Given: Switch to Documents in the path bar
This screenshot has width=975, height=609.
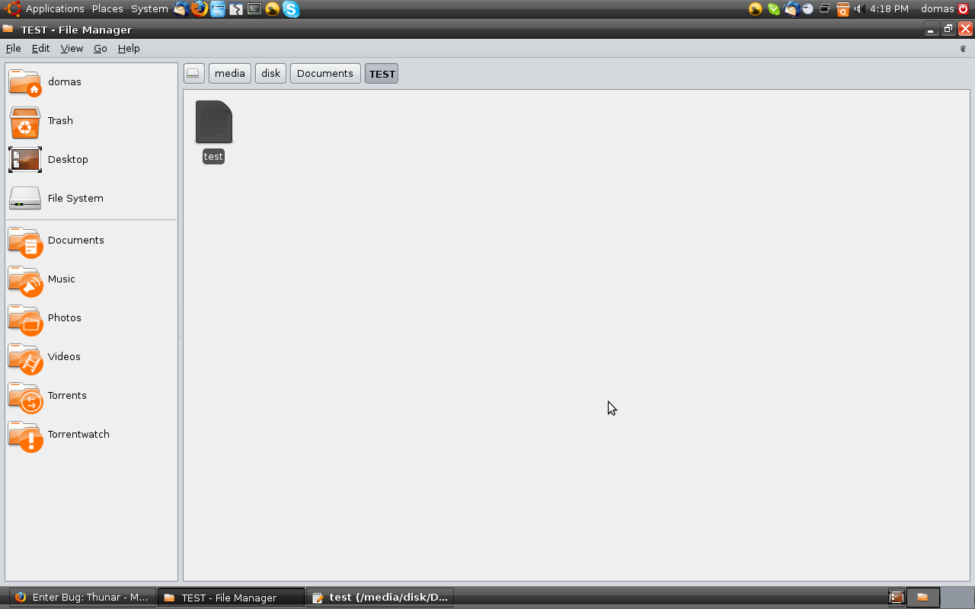Looking at the screenshot, I should (325, 74).
